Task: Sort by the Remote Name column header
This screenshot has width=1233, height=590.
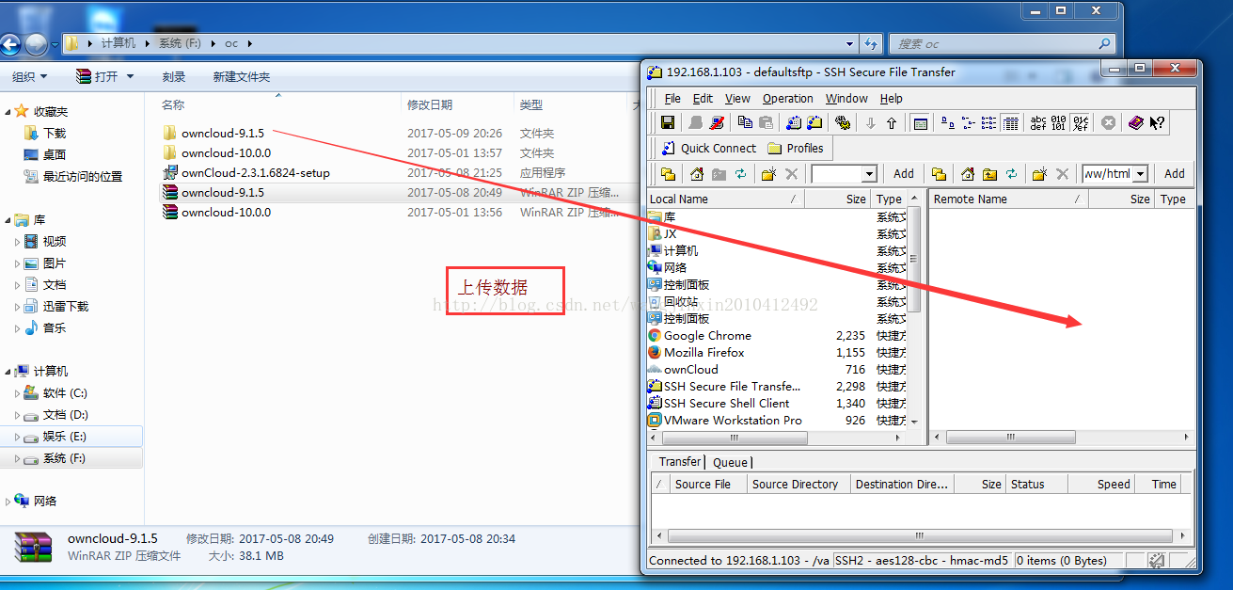Action: coord(1008,199)
